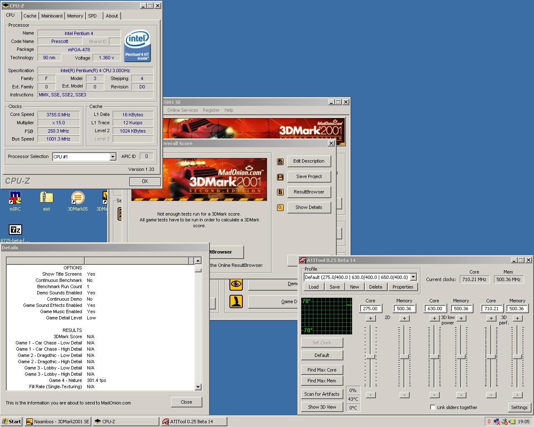The image size is (534, 427).
Task: Open the SPD tab in CPU-Z
Action: coord(92,16)
